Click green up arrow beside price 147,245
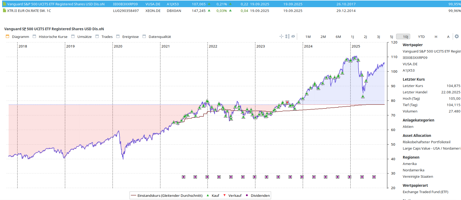Viewport: 461px width, 200px height. click(x=209, y=11)
